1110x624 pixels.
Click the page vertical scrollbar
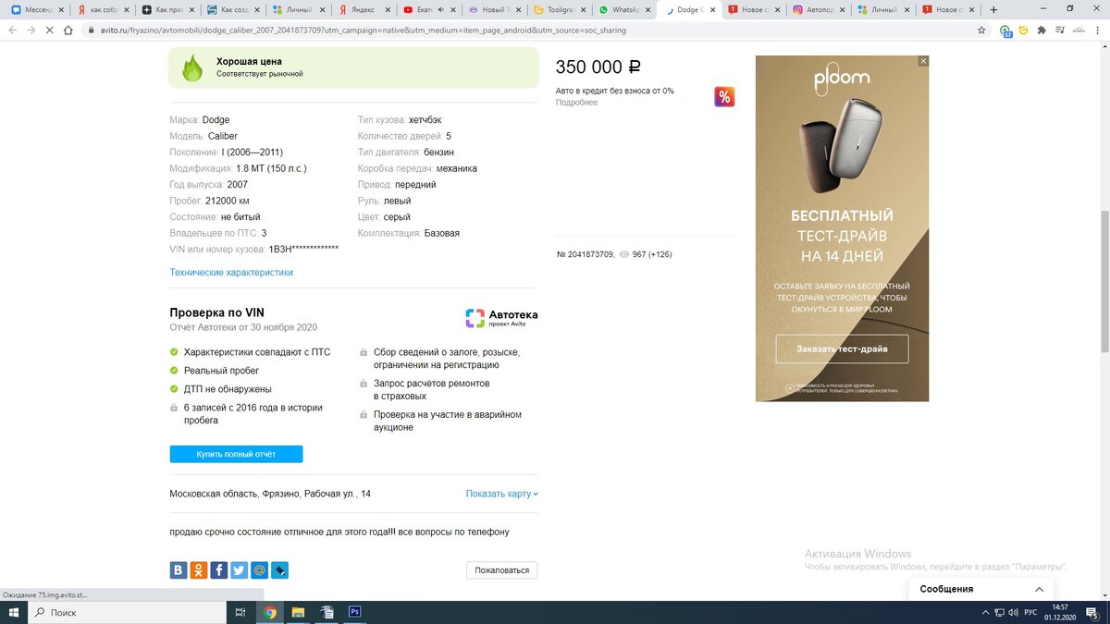pyautogui.click(x=1104, y=281)
